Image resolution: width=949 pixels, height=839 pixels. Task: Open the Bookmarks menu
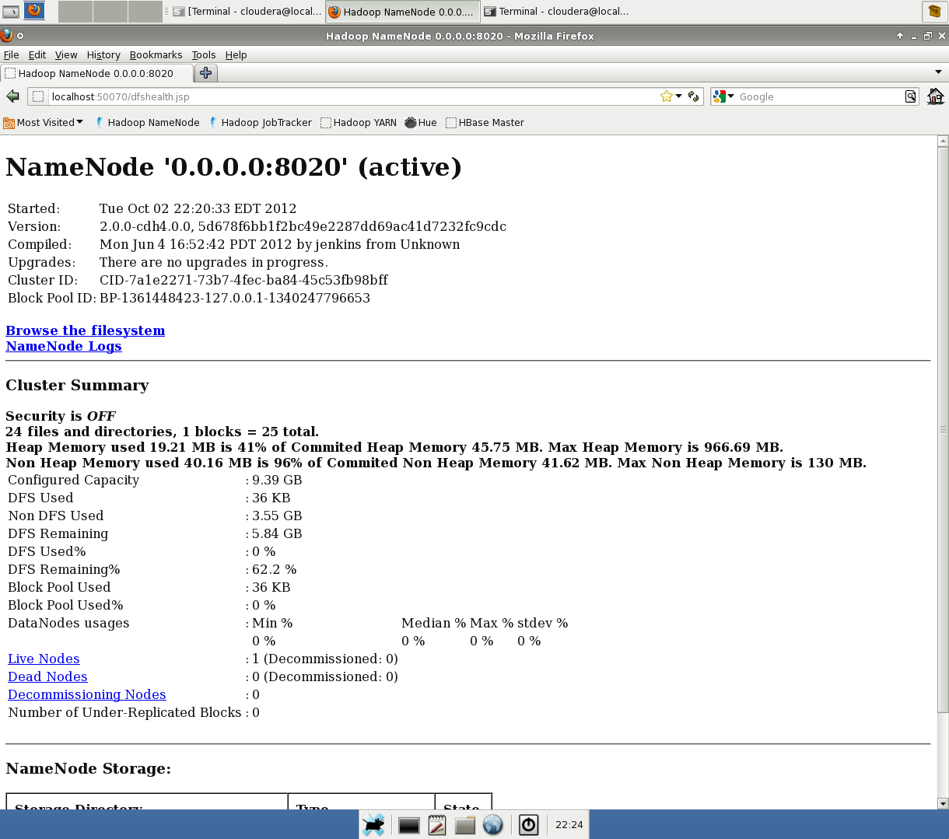tap(156, 54)
